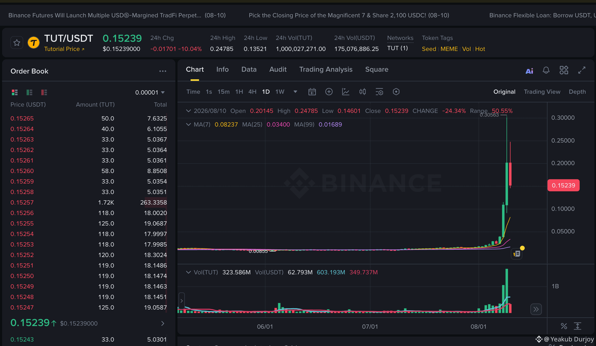Collapse the MA indicator row
The image size is (596, 346).
(188, 124)
